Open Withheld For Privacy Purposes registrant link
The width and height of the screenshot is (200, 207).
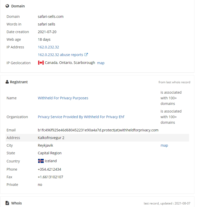click(x=63, y=98)
